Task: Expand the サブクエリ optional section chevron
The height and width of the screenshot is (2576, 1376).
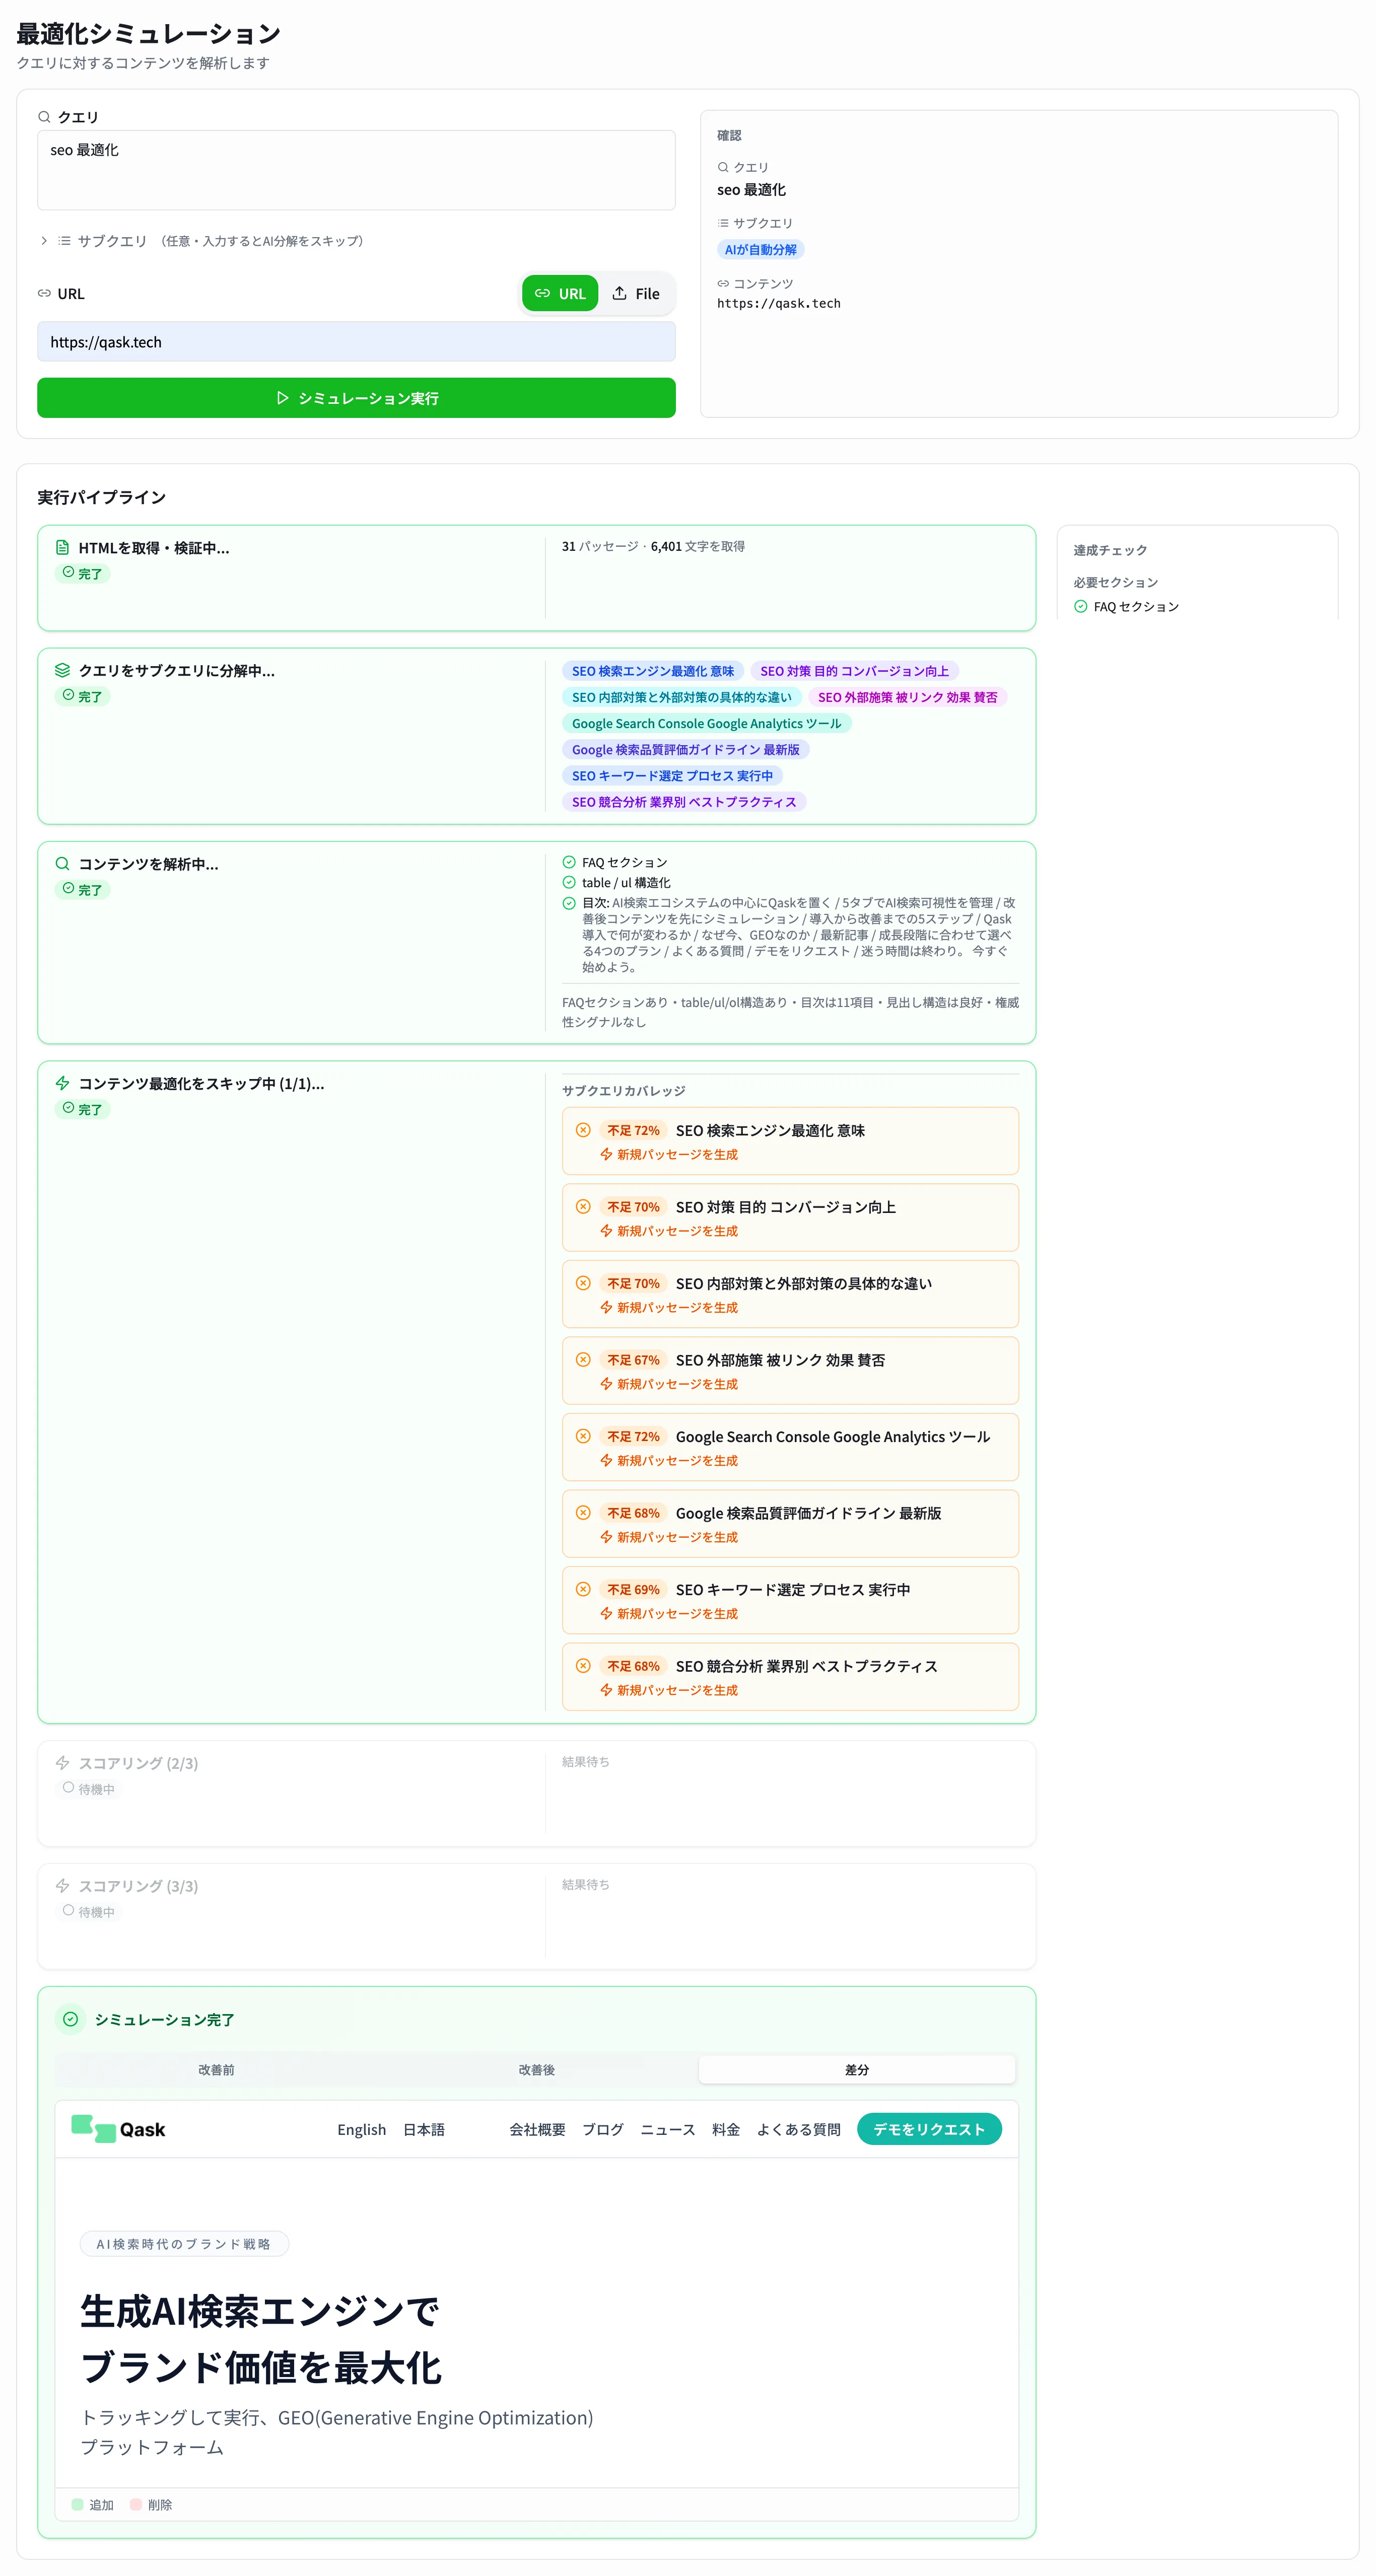Action: pyautogui.click(x=44, y=241)
